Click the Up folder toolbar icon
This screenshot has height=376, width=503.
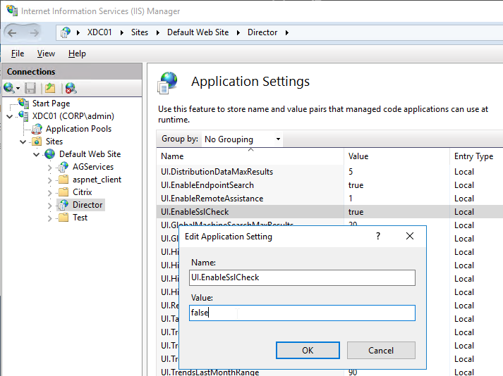click(x=50, y=88)
